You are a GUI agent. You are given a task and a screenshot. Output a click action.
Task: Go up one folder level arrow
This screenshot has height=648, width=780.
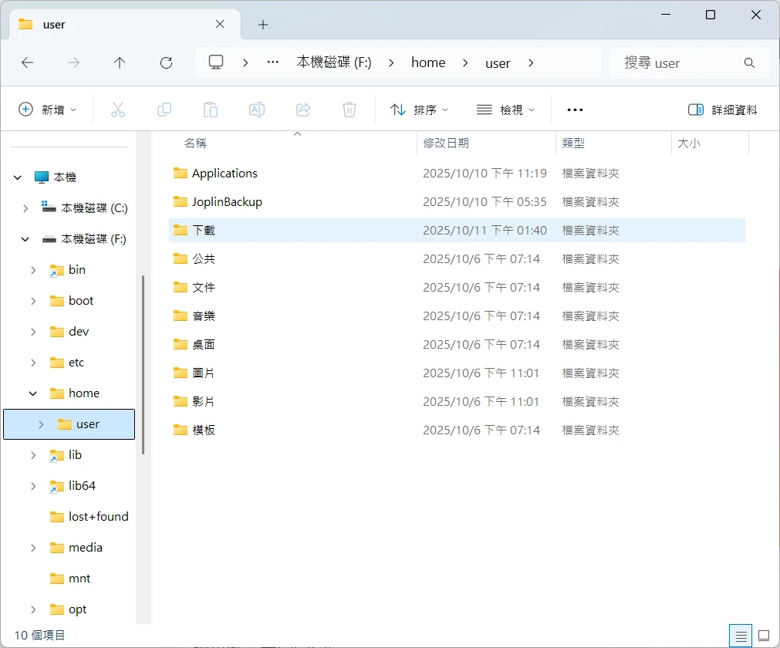point(120,63)
